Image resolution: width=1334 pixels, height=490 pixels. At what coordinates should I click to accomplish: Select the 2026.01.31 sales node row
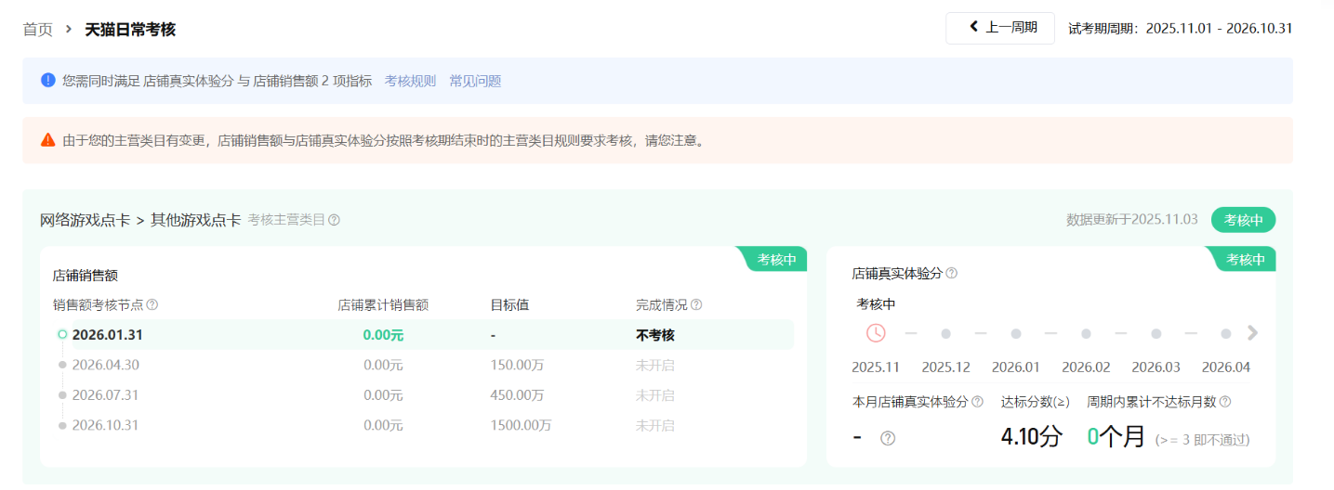pyautogui.click(x=107, y=335)
